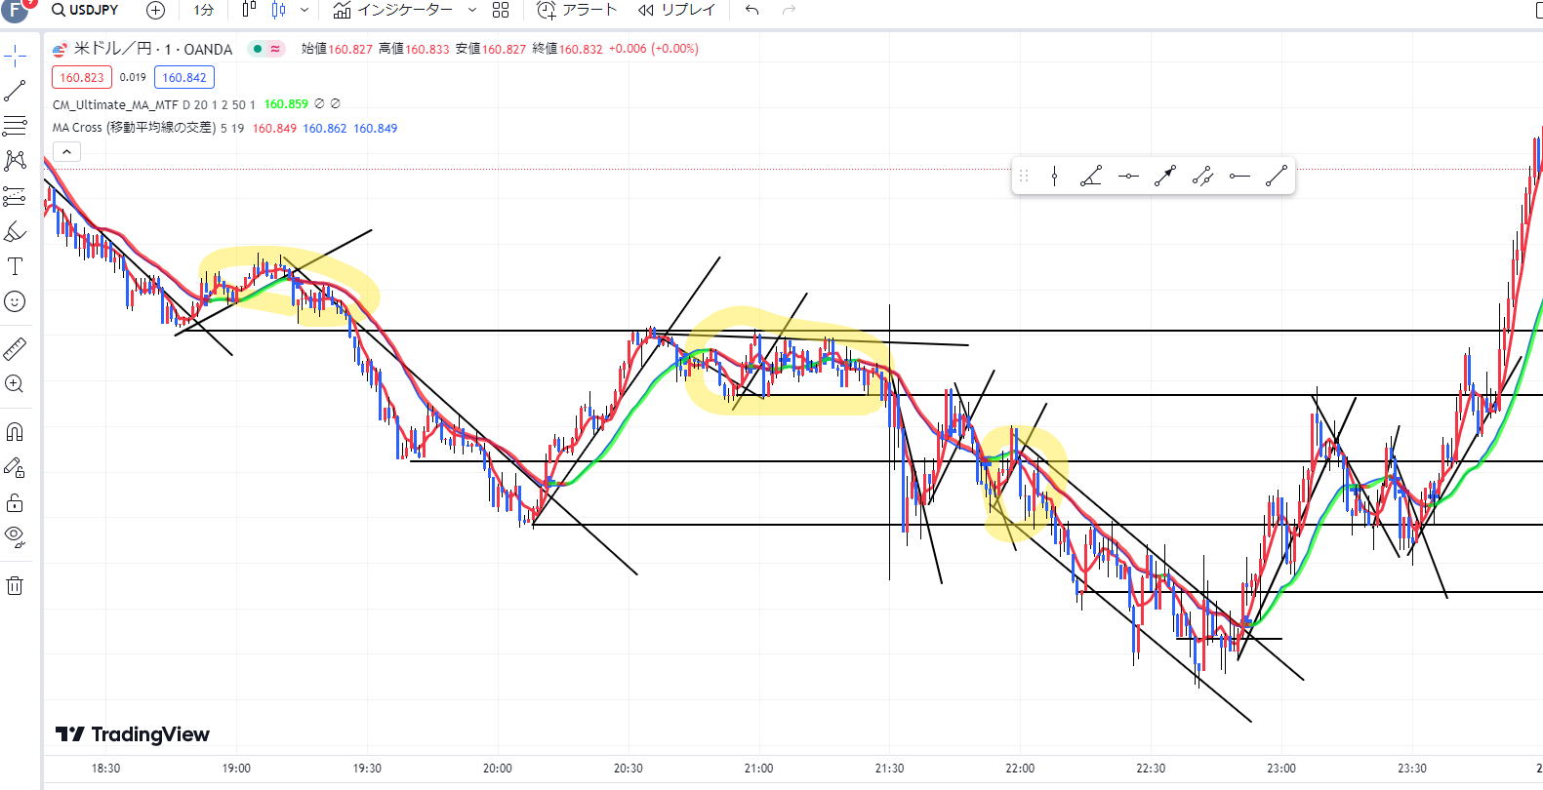
Task: Open the ruler measure tool
Action: click(x=16, y=348)
